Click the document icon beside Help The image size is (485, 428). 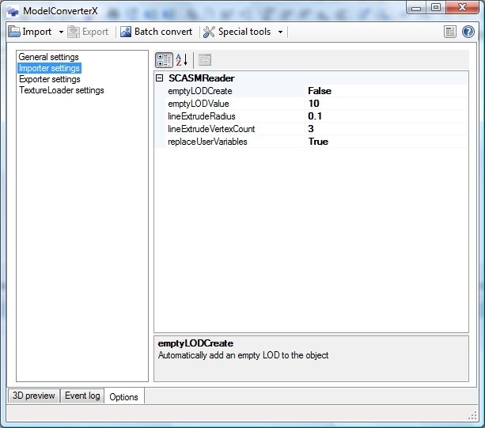point(450,32)
